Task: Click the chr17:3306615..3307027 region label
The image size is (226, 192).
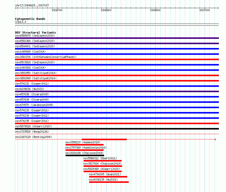Action: tap(32, 5)
